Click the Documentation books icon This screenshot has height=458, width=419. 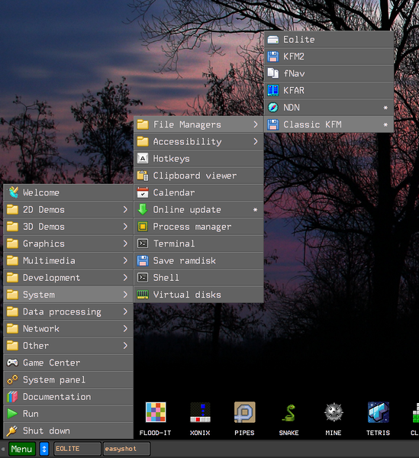click(x=12, y=397)
